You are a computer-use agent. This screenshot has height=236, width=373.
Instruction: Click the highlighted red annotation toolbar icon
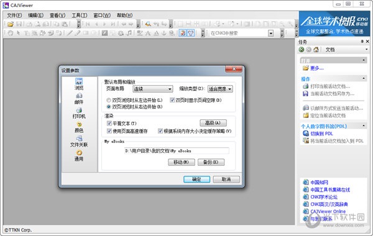click(x=183, y=33)
